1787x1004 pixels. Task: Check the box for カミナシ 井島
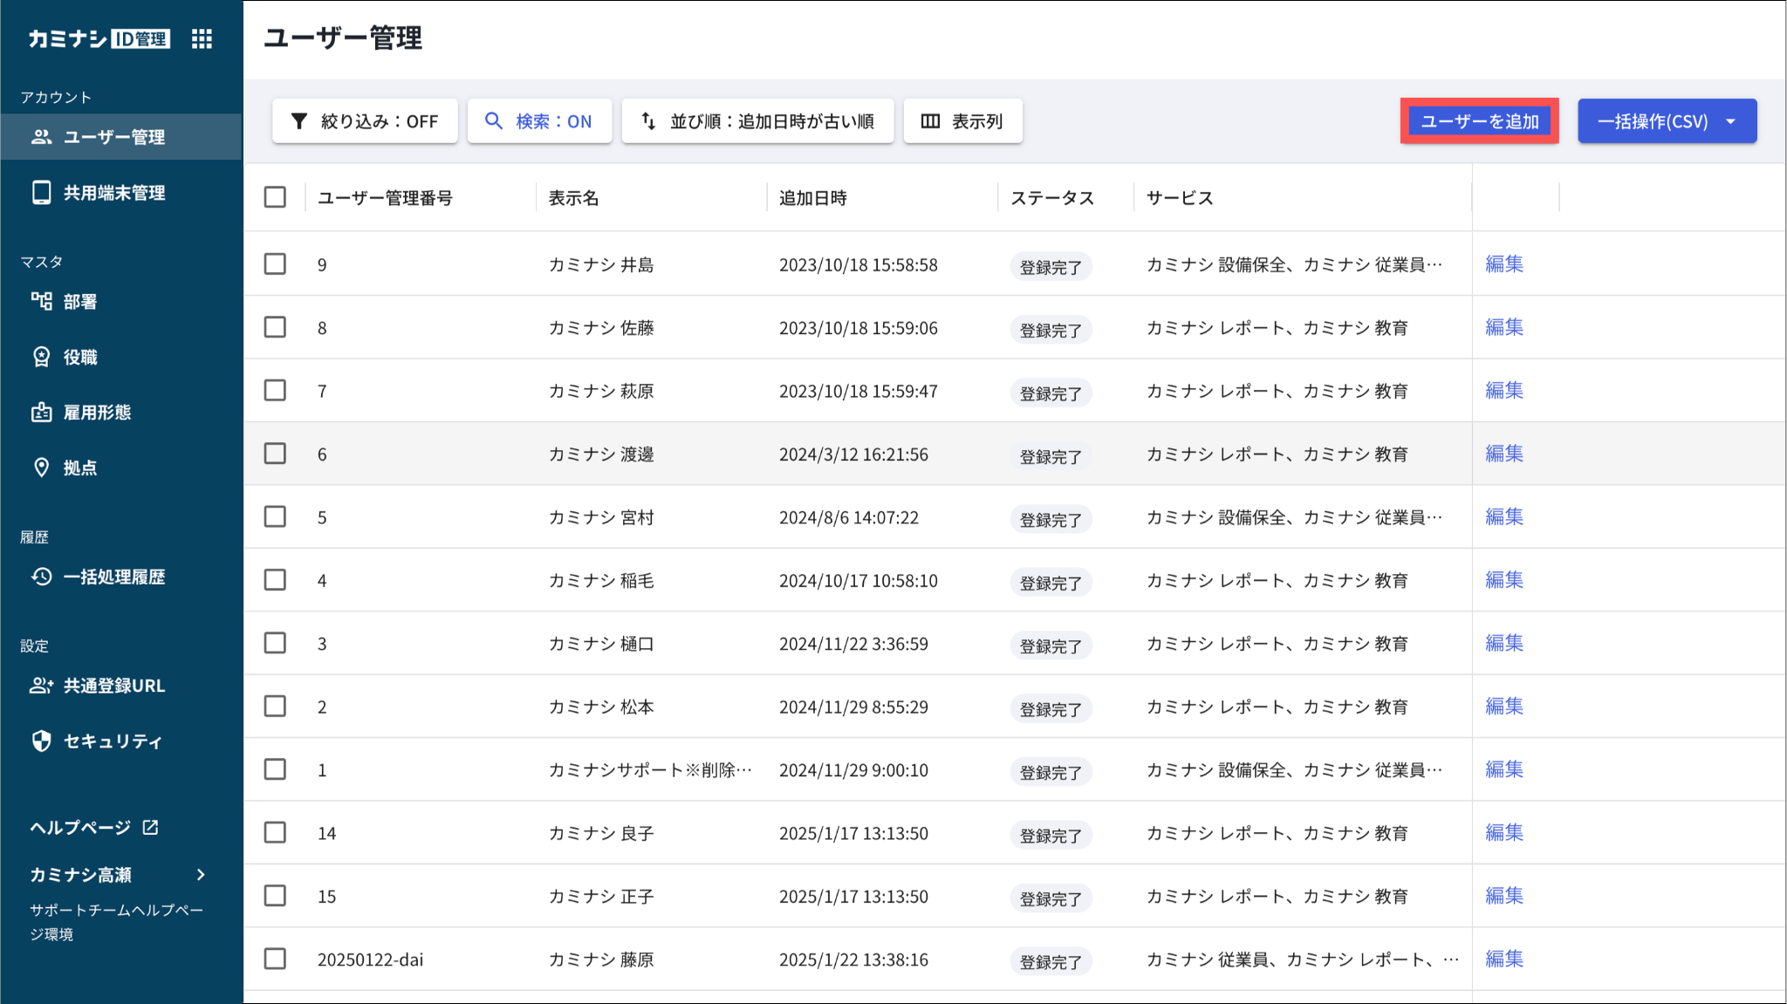point(275,264)
